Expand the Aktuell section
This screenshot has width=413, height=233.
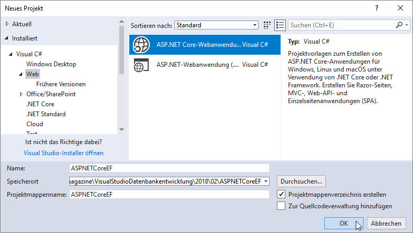[7, 24]
